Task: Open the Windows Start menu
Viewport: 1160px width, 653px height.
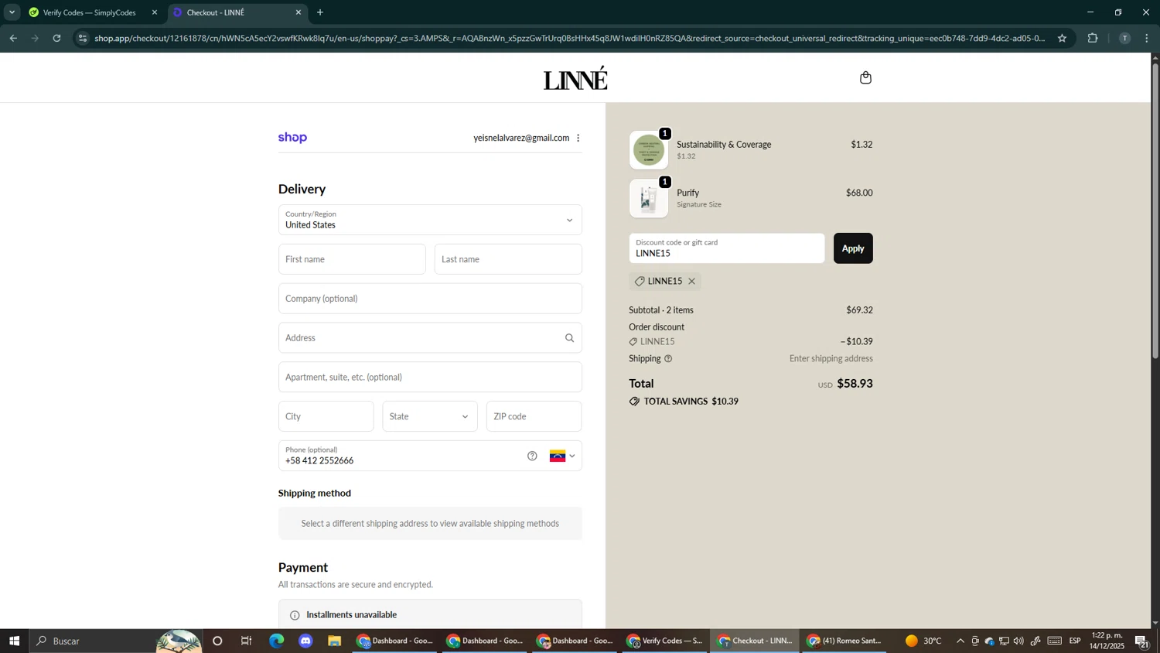Action: [14, 641]
